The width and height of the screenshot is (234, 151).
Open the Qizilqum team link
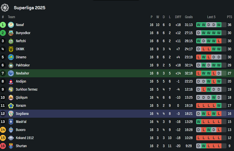[x=22, y=98]
